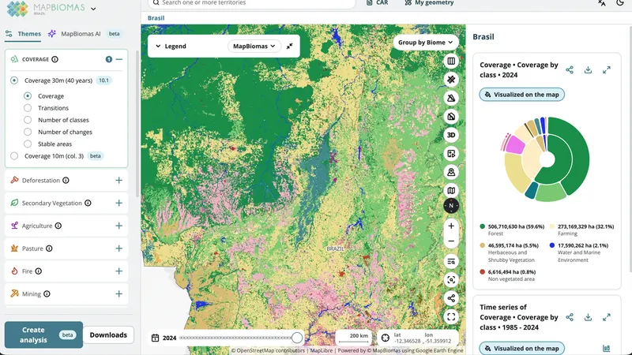632x355 pixels.
Task: Download the Time series chart
Action: point(588,318)
